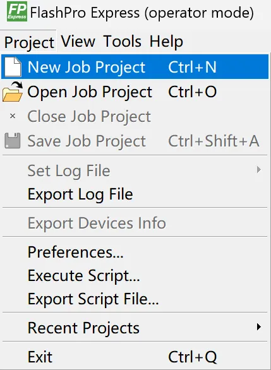
Task: Select New Job Project
Action: coord(135,67)
